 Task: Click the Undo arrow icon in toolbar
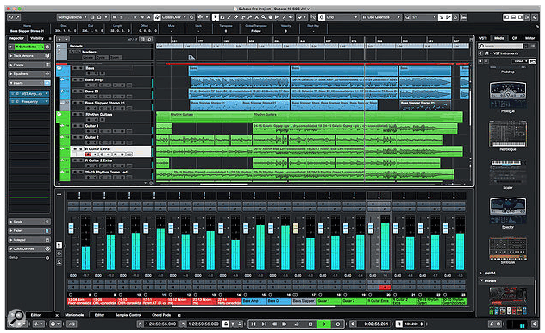[10, 16]
